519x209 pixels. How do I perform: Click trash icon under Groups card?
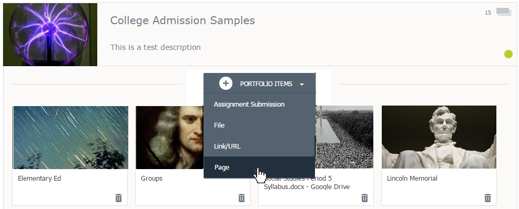click(242, 198)
